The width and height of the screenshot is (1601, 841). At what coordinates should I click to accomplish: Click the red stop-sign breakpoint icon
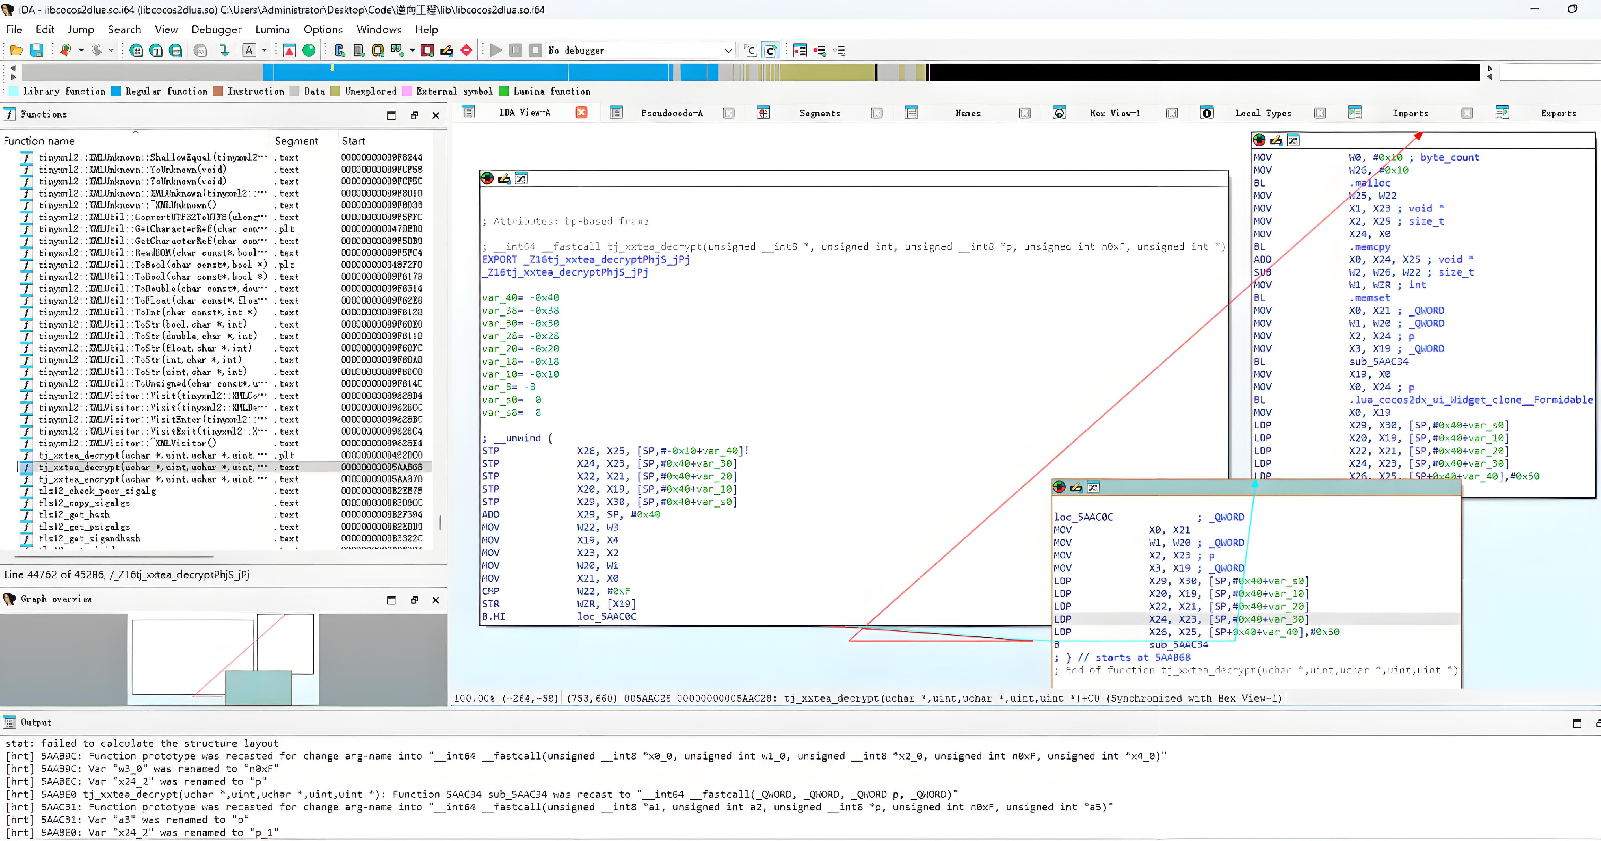467,50
